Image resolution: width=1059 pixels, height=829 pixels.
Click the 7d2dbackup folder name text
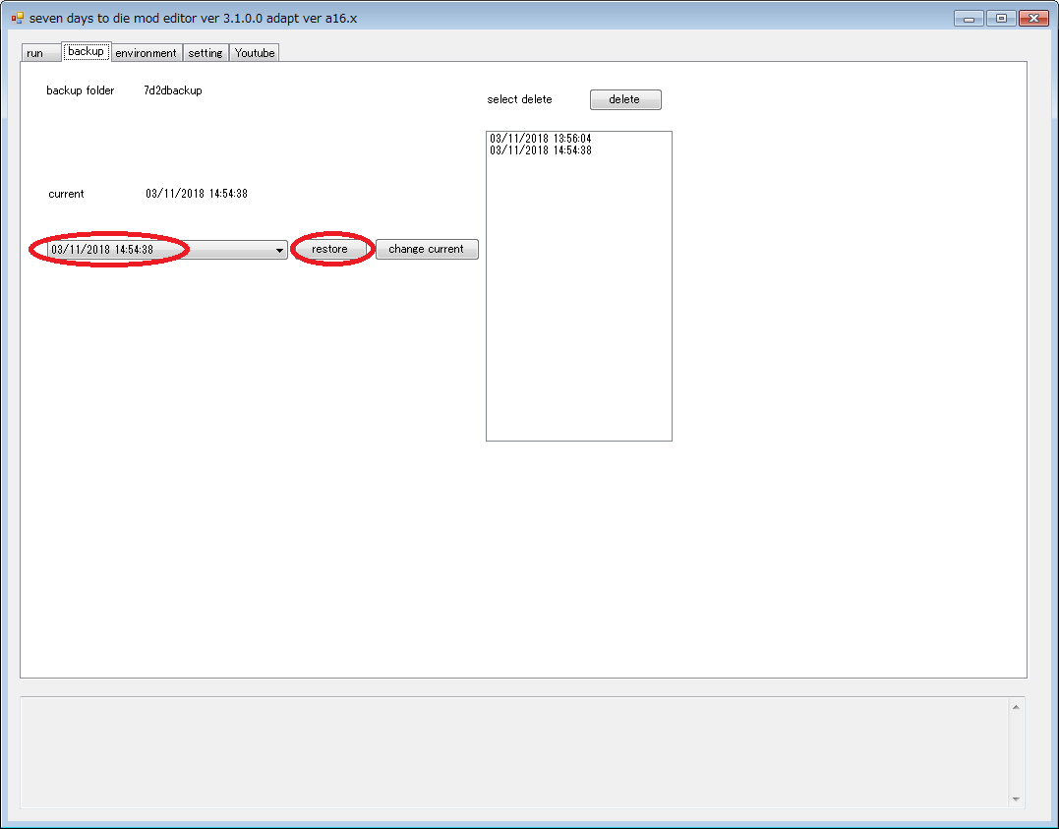(173, 90)
